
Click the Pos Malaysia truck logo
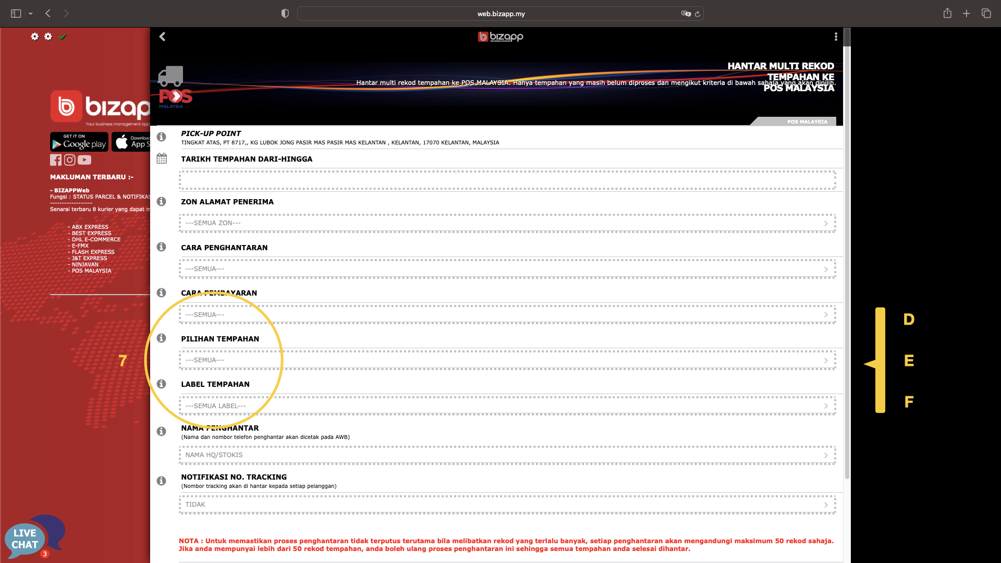coord(175,87)
